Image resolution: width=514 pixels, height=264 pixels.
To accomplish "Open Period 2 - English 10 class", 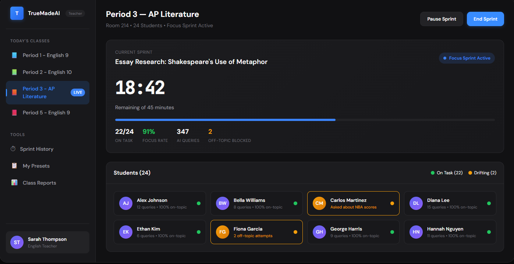I will click(47, 72).
